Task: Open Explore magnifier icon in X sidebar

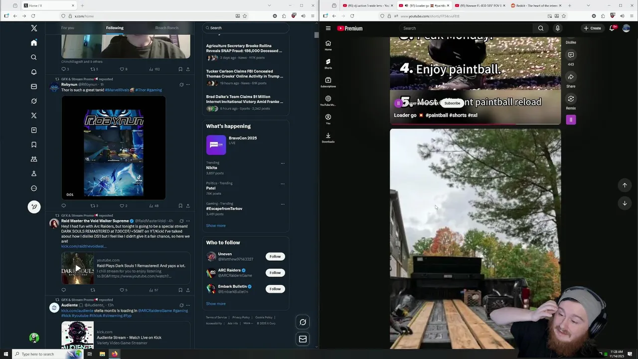Action: point(34,57)
